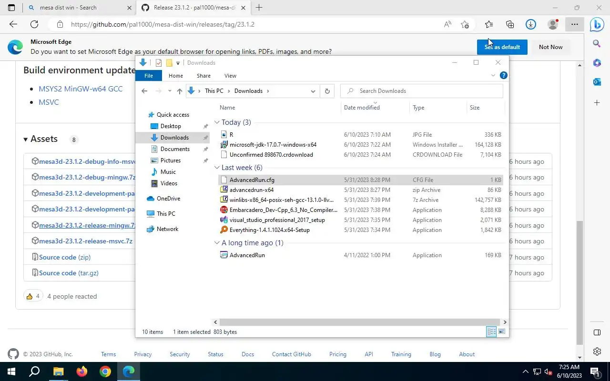This screenshot has height=381, width=610.
Task: Open Read aloud icon in address bar
Action: [447, 24]
